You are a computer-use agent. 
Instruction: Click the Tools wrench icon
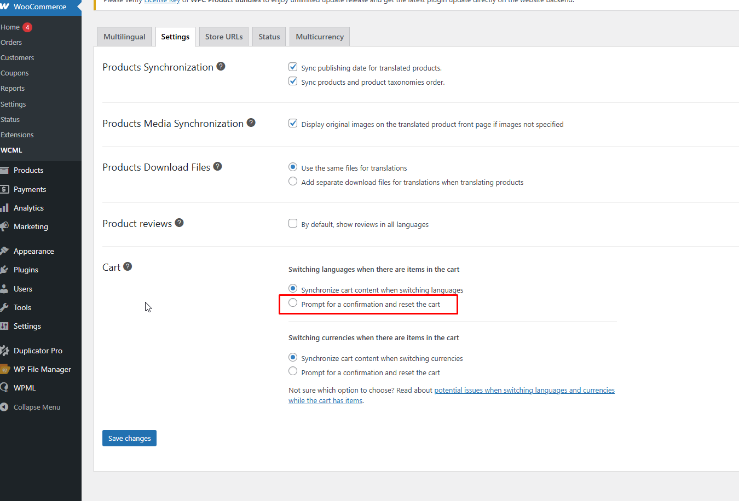[4, 307]
